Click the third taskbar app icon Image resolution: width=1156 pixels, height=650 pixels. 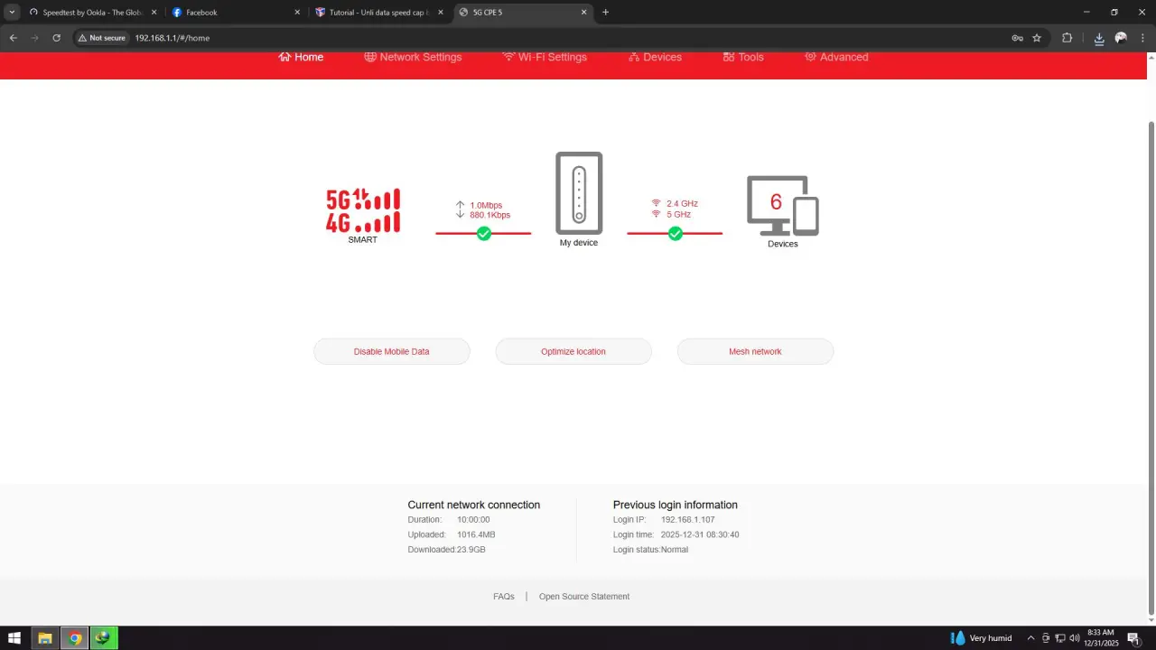pyautogui.click(x=104, y=638)
